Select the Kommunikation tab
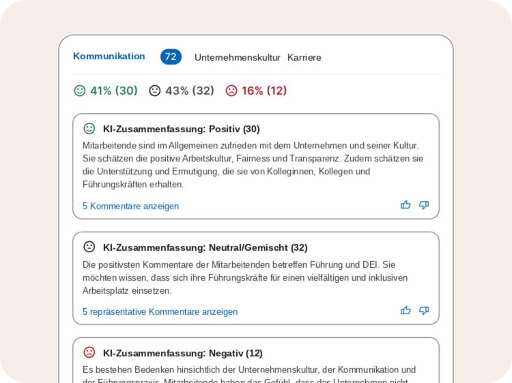Viewport: 512px width, 383px height. [x=109, y=56]
